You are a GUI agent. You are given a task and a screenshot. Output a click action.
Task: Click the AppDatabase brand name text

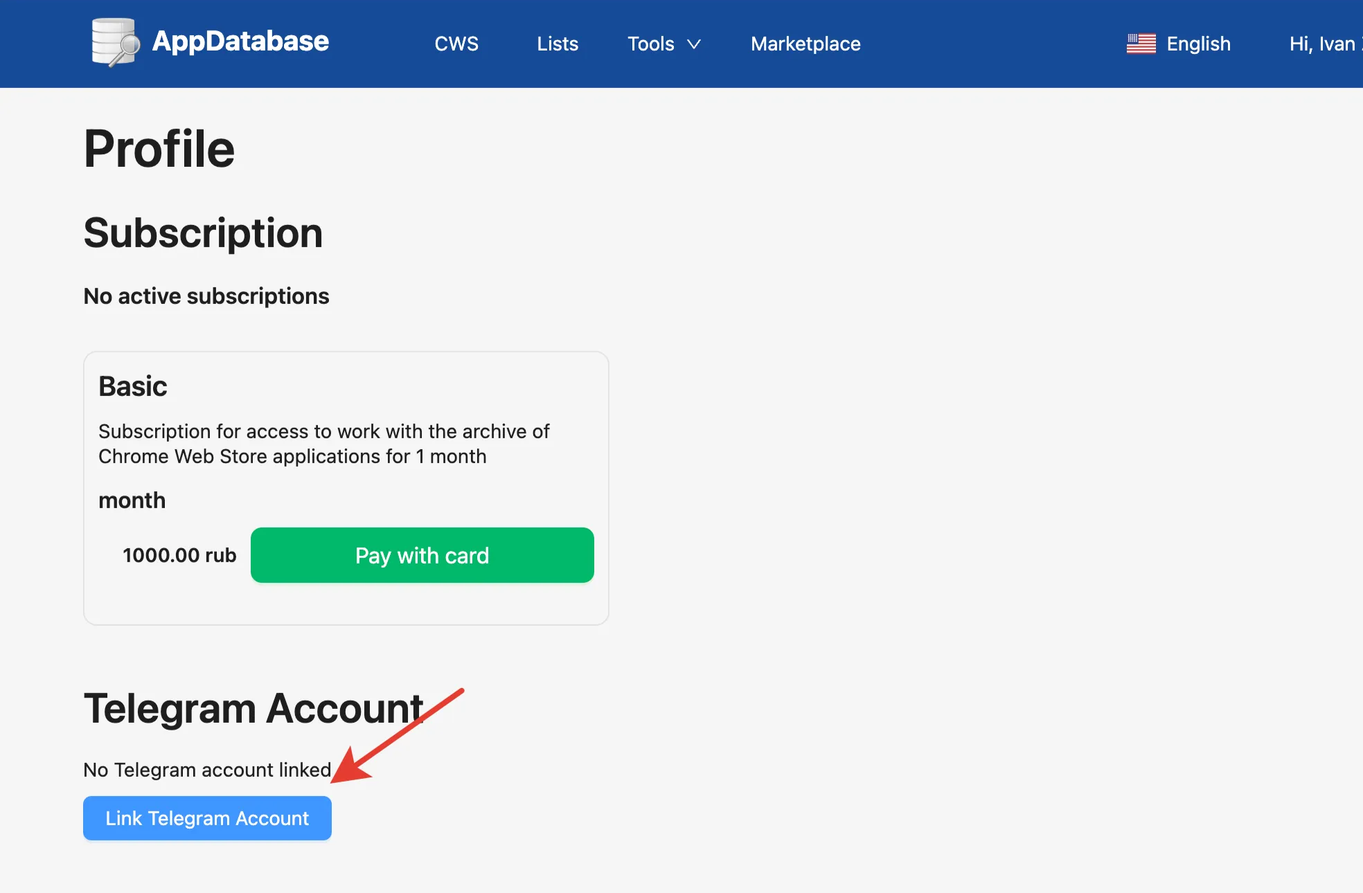click(240, 42)
